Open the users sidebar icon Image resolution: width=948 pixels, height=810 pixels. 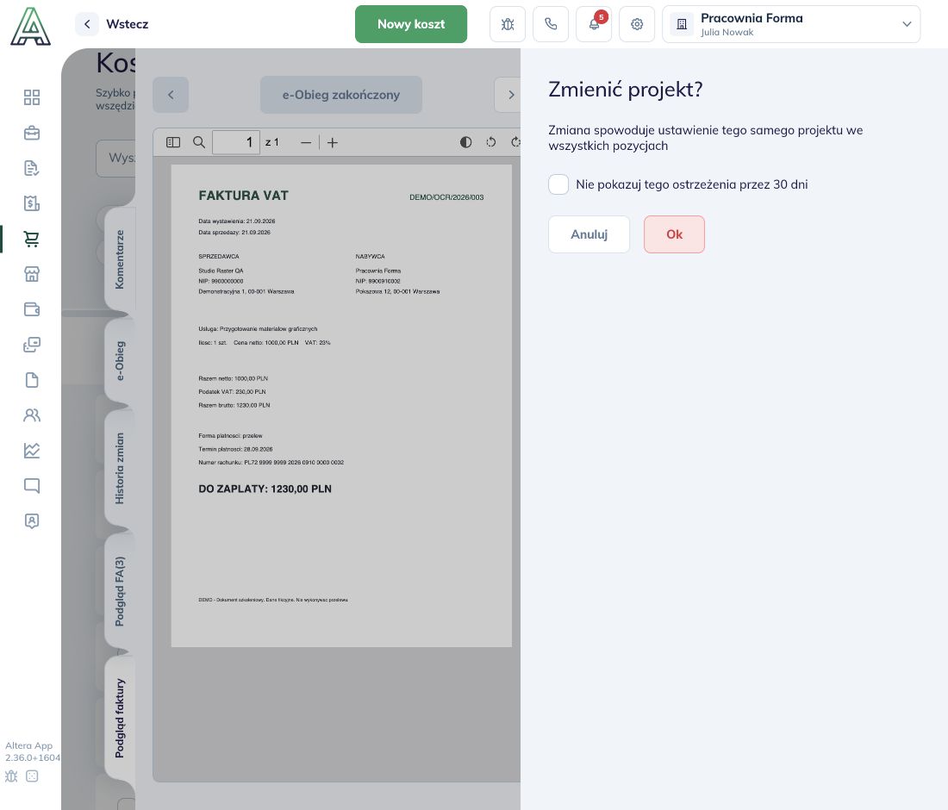[x=31, y=414]
